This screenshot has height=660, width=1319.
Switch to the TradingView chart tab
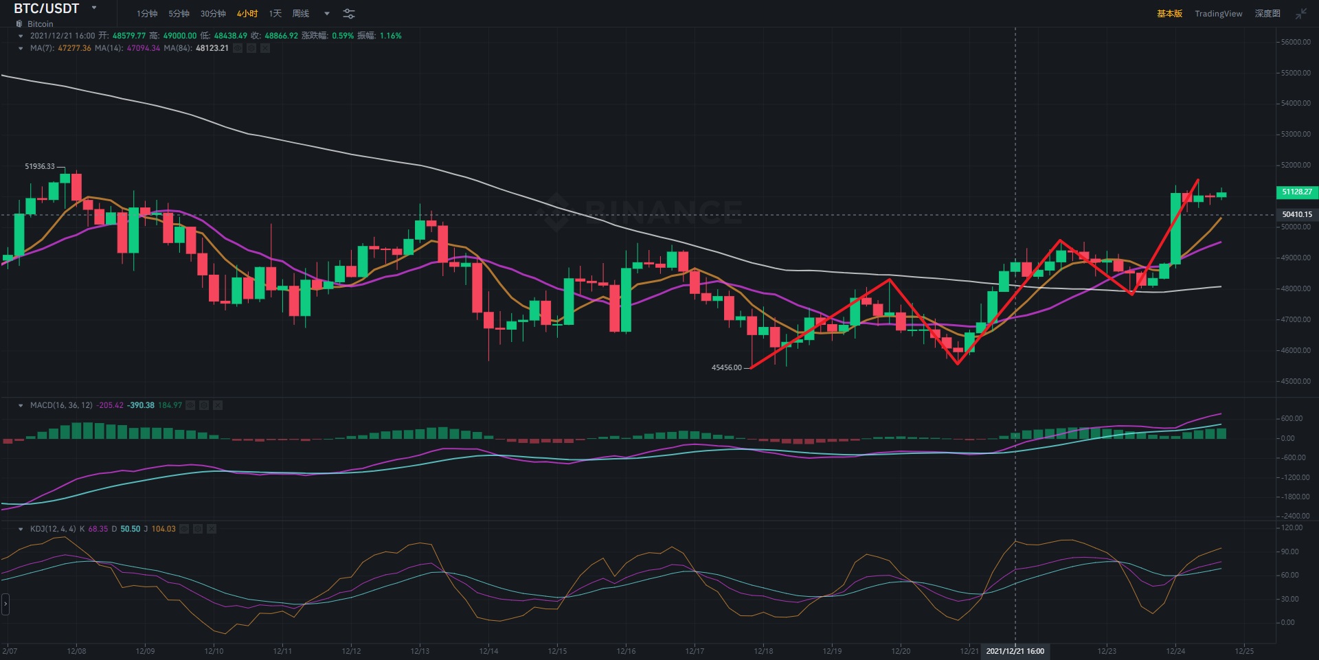[1218, 14]
